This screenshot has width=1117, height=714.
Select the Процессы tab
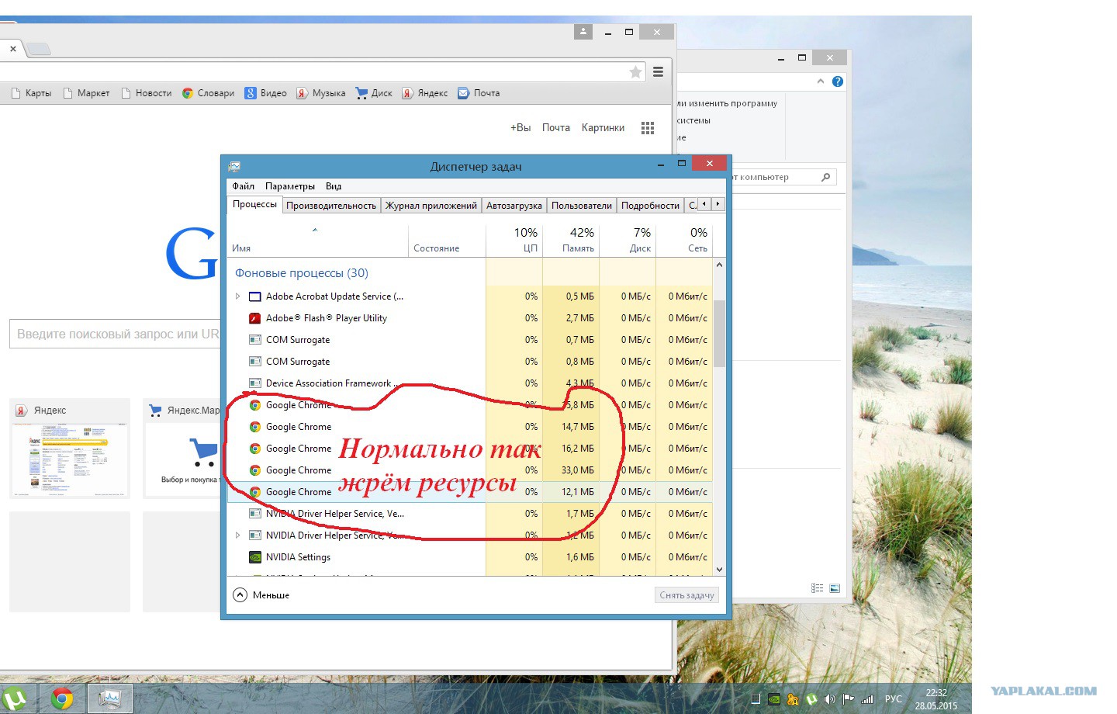click(254, 204)
